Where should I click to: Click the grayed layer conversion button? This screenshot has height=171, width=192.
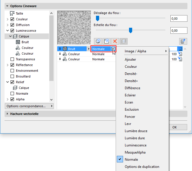tap(124, 41)
